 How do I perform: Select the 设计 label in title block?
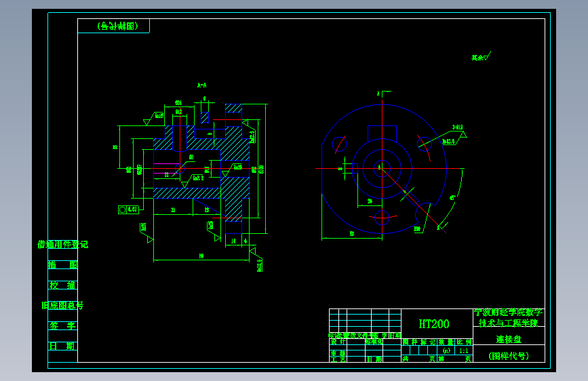[x=338, y=342]
